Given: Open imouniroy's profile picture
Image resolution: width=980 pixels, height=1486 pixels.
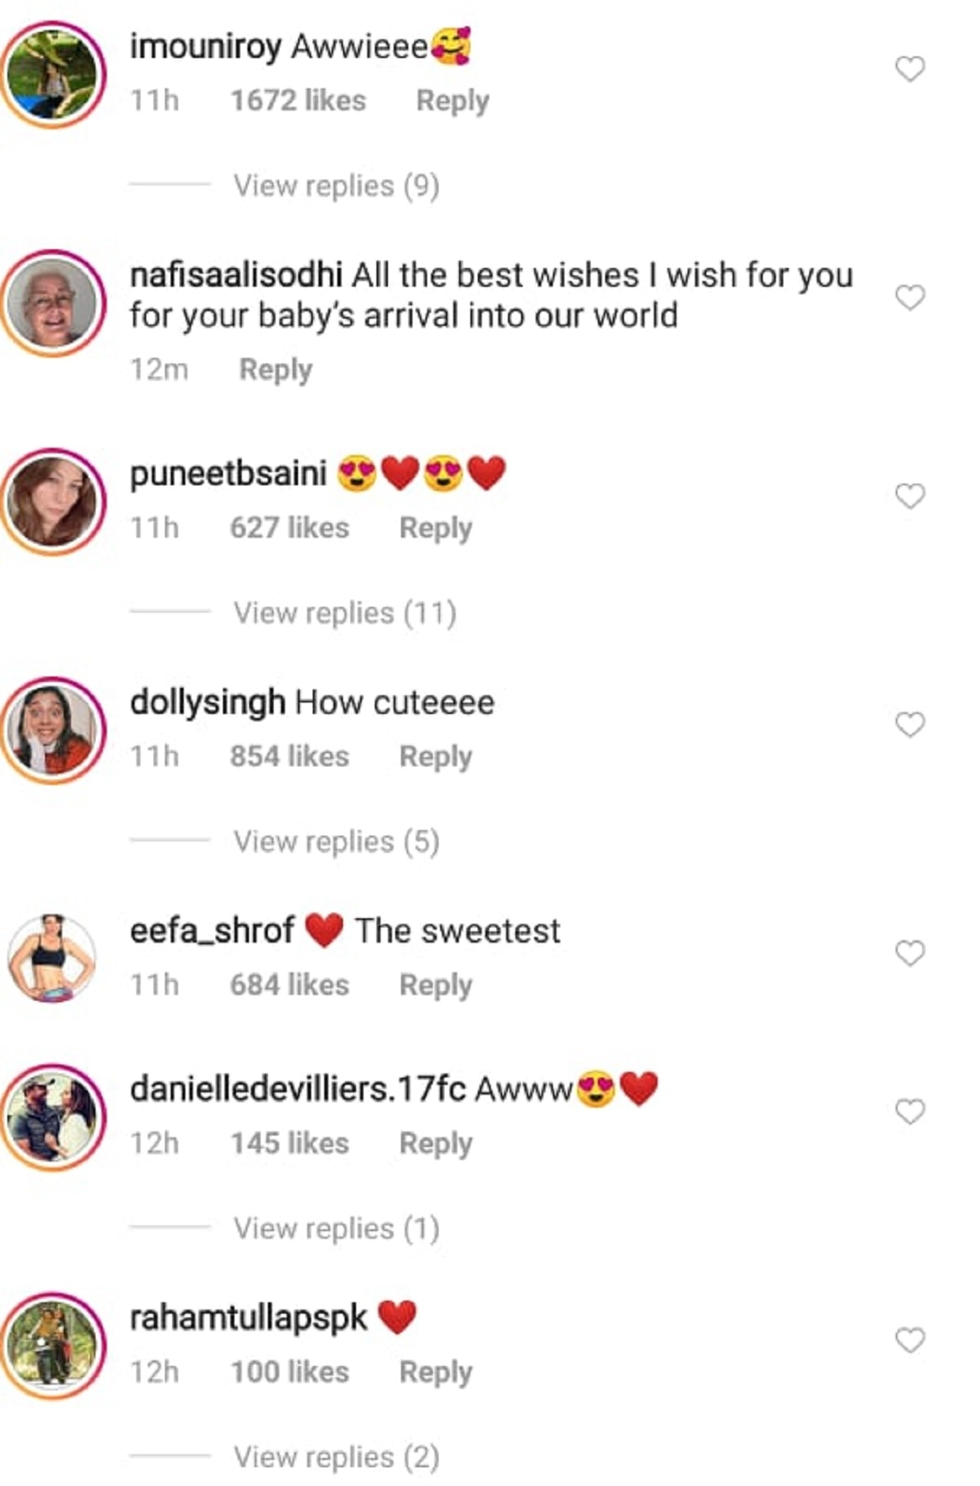Looking at the screenshot, I should (53, 74).
